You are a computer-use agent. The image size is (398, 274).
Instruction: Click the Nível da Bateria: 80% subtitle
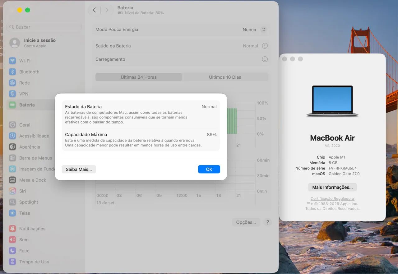click(x=144, y=13)
